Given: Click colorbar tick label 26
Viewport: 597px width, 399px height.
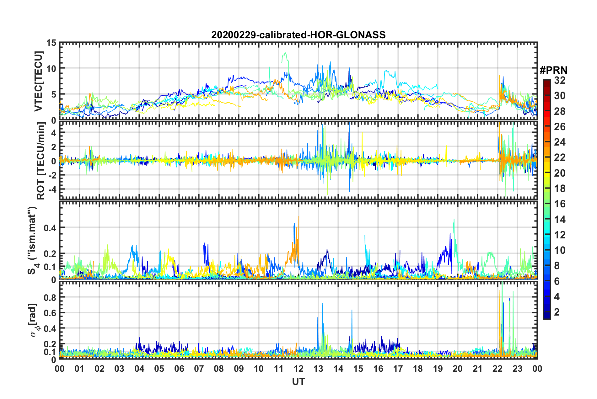Looking at the screenshot, I should click(x=560, y=127).
